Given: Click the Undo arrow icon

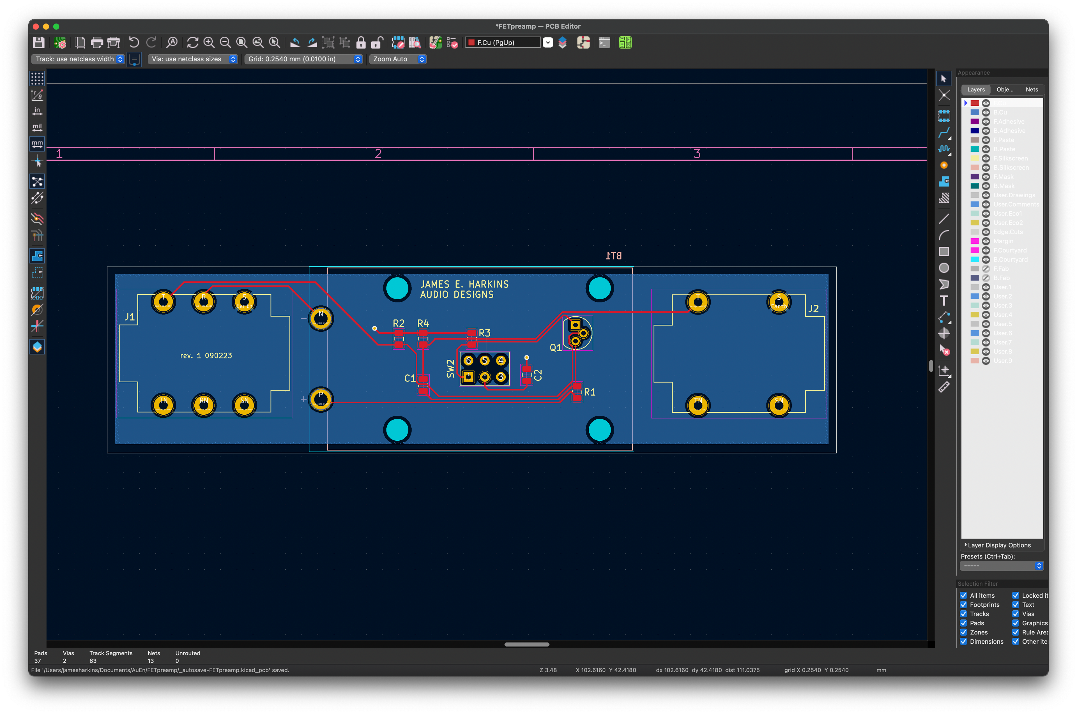Looking at the screenshot, I should click(134, 43).
